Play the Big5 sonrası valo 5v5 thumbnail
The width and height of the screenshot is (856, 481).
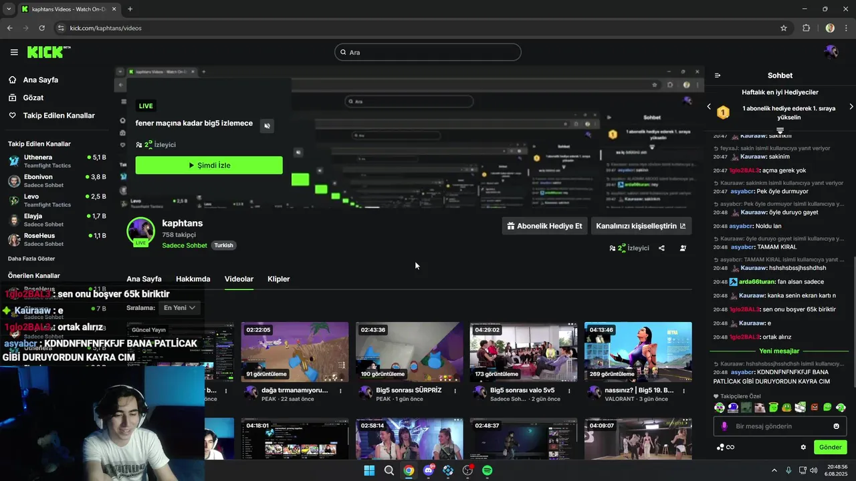pyautogui.click(x=524, y=352)
